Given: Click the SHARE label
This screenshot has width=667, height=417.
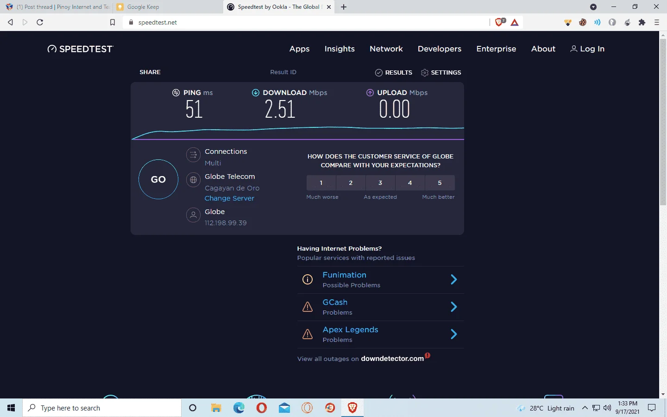Looking at the screenshot, I should (150, 72).
